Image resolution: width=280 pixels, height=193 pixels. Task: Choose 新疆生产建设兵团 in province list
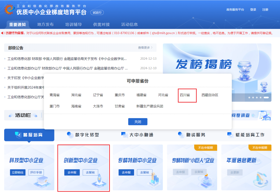(150, 106)
